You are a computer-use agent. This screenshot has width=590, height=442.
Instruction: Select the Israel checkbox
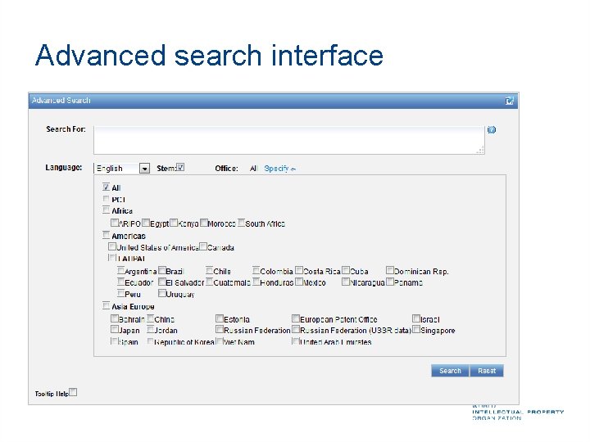416,318
